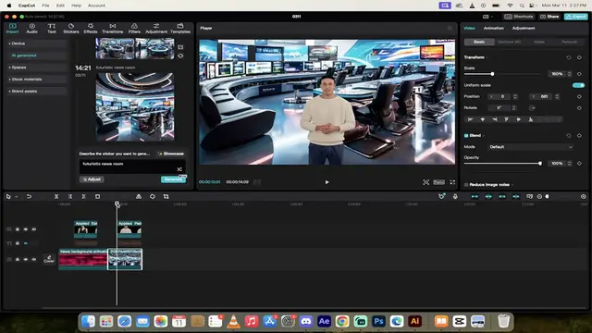Click the Import tab icon
Image resolution: width=592 pixels, height=333 pixels.
tap(12, 29)
